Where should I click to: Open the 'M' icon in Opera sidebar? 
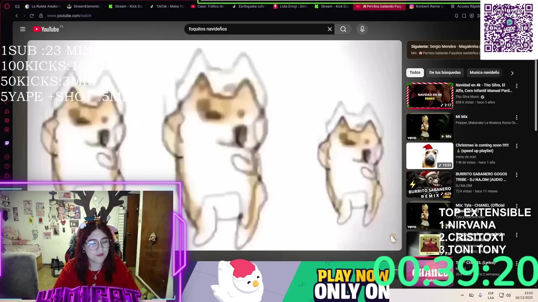point(7,130)
